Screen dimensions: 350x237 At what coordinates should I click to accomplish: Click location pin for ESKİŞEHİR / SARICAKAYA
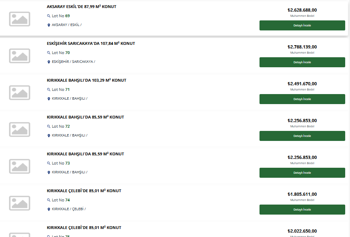(x=49, y=62)
